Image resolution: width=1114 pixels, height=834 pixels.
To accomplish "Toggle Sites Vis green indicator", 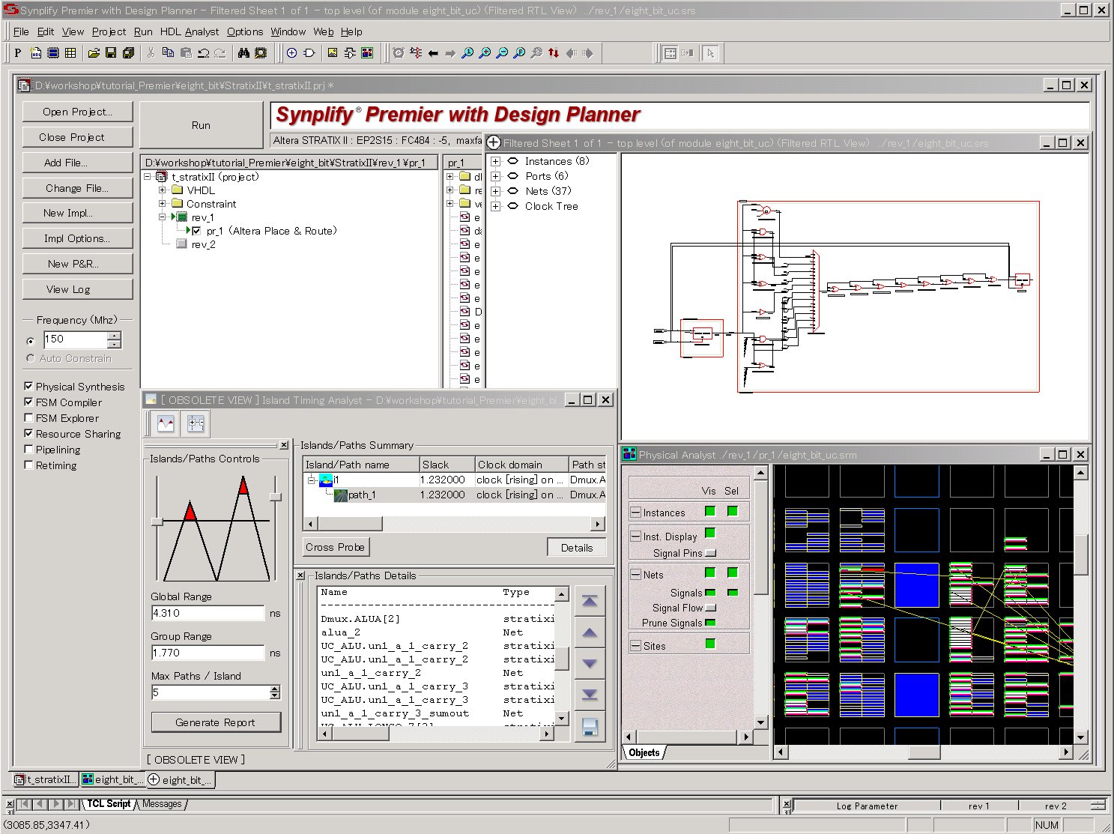I will [x=709, y=644].
